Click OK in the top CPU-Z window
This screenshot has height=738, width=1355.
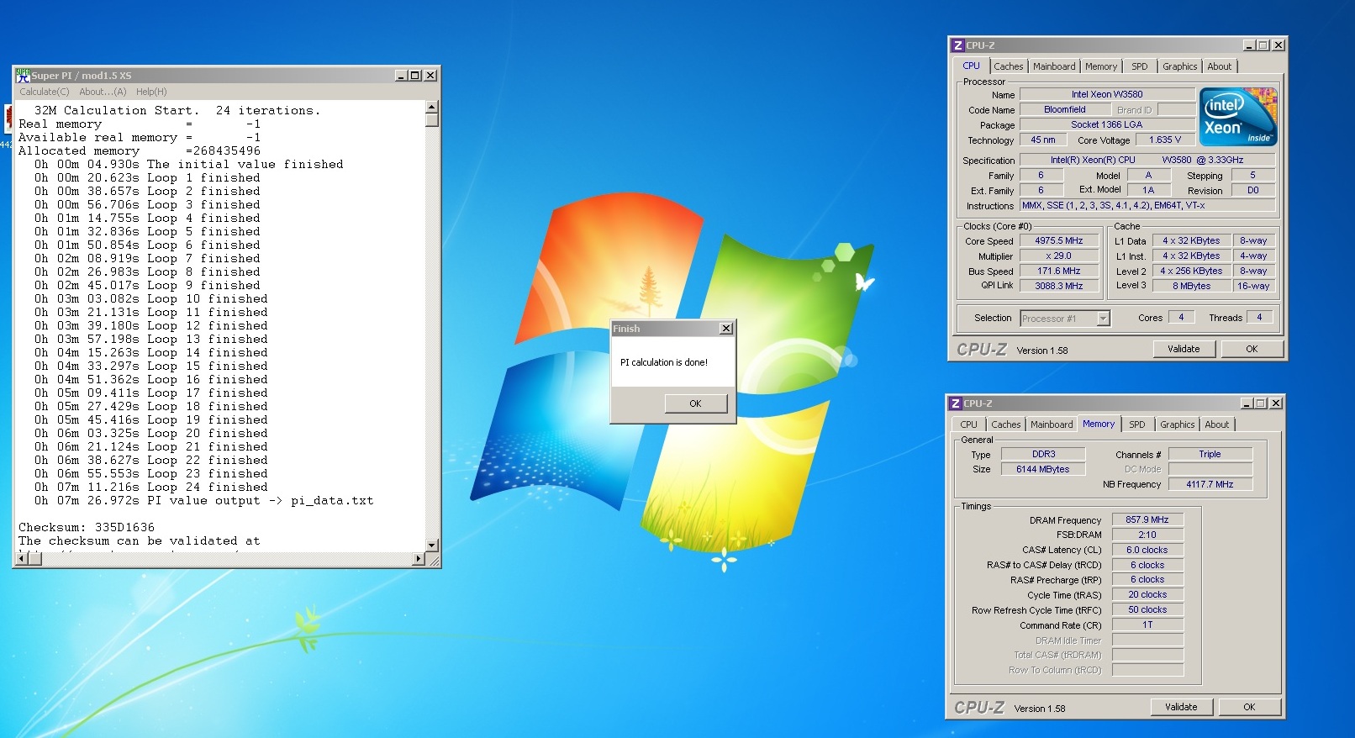point(1252,349)
